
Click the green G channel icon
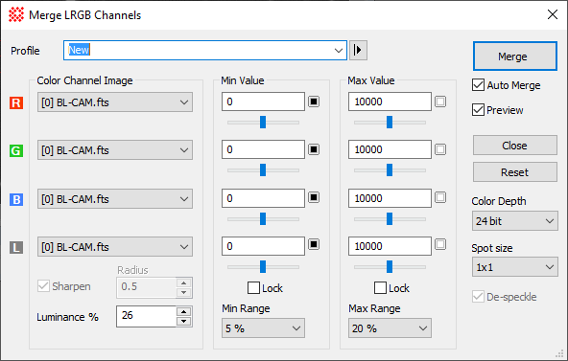tap(16, 150)
